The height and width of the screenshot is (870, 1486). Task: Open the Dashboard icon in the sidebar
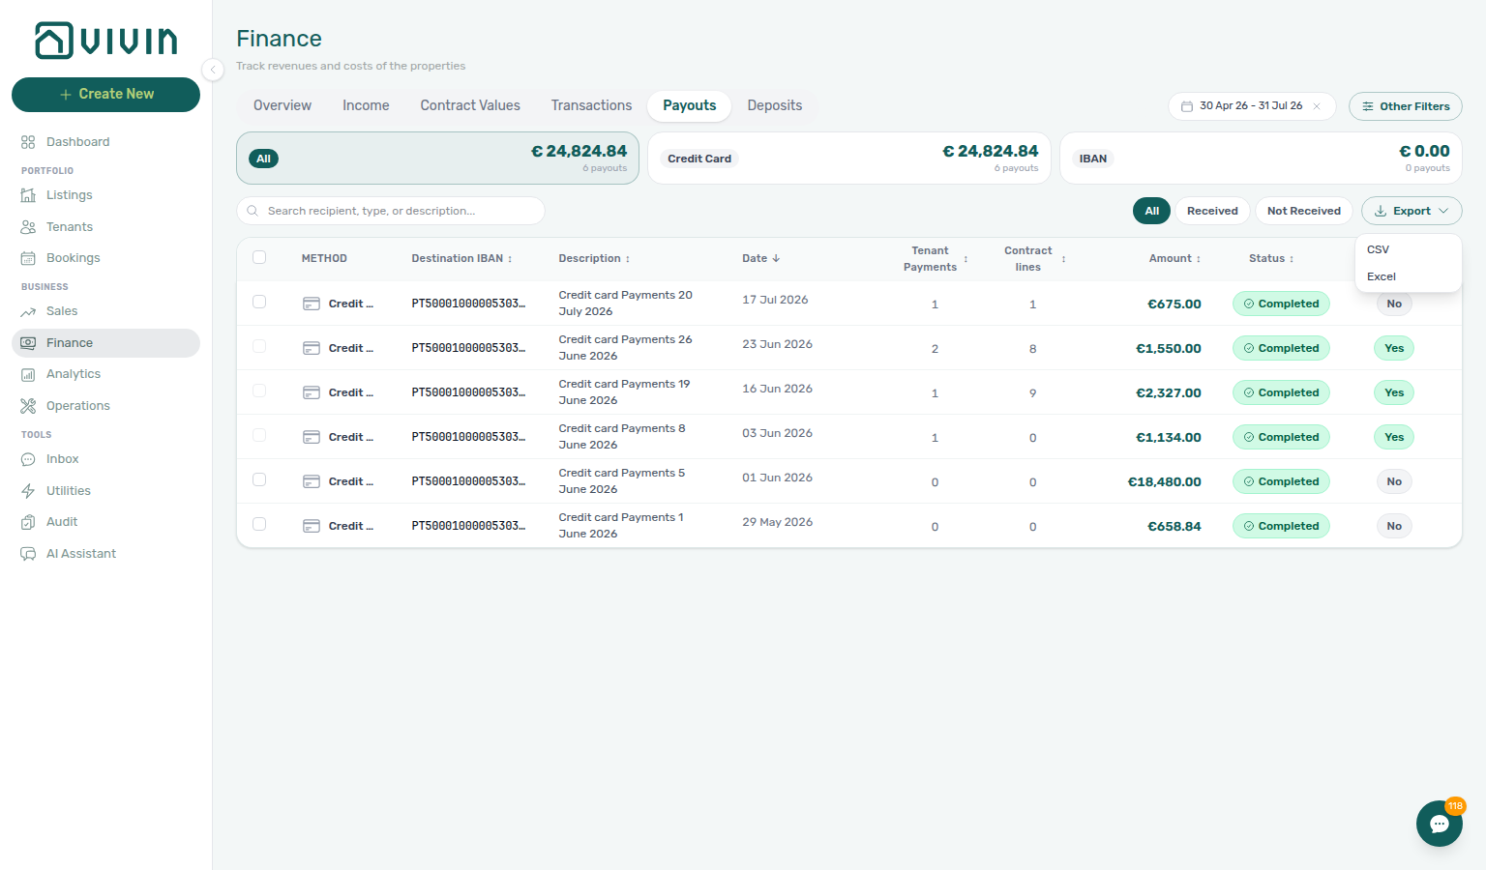click(x=28, y=142)
